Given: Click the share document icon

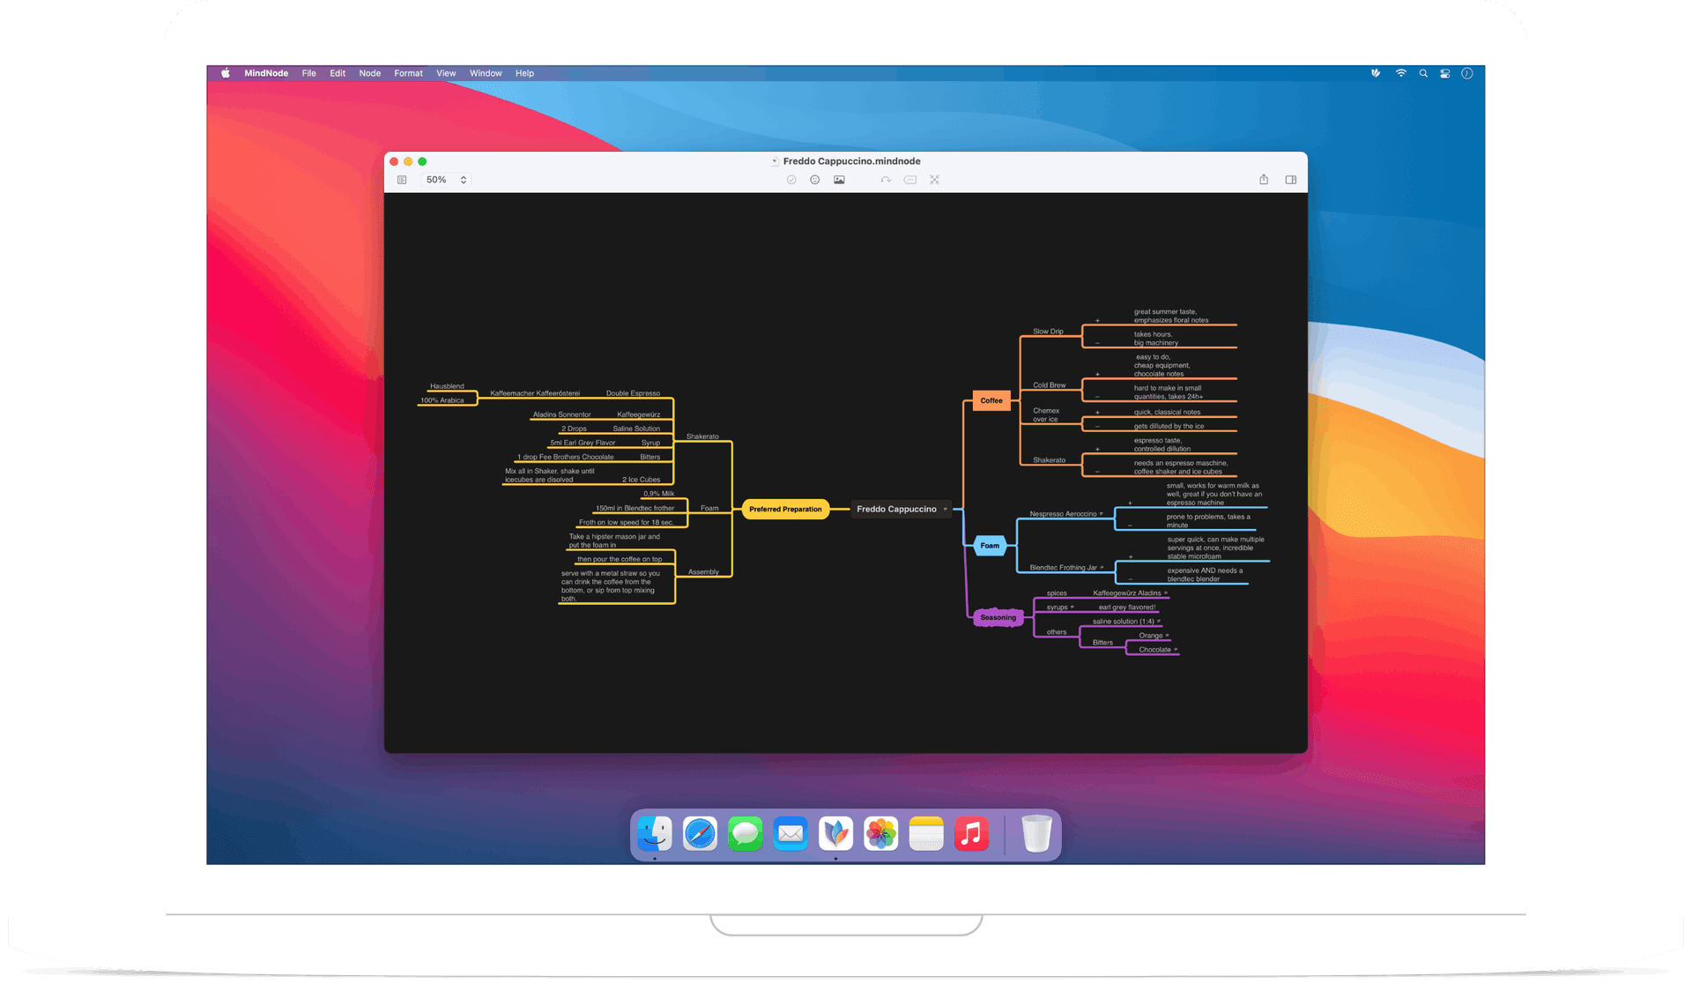Looking at the screenshot, I should (1264, 180).
